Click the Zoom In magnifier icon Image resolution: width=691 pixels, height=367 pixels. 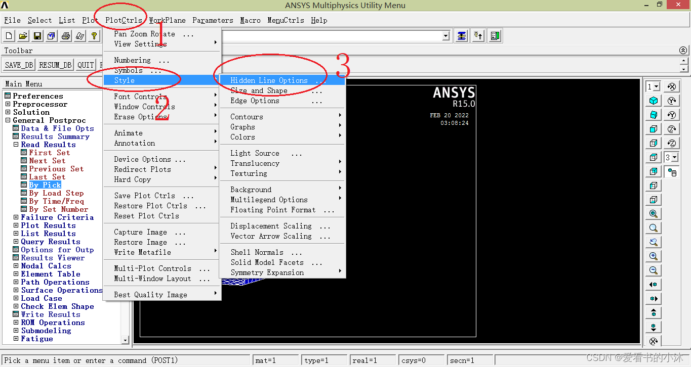[x=654, y=256]
